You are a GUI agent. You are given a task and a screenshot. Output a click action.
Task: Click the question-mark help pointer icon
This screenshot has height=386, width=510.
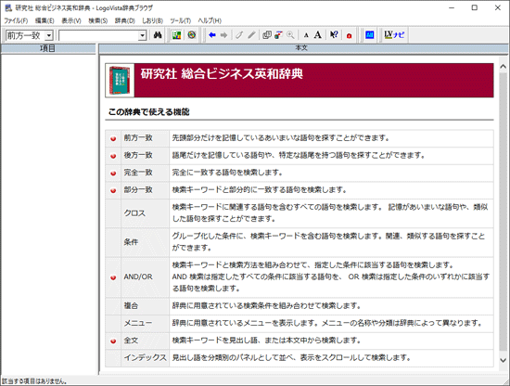pos(334,35)
